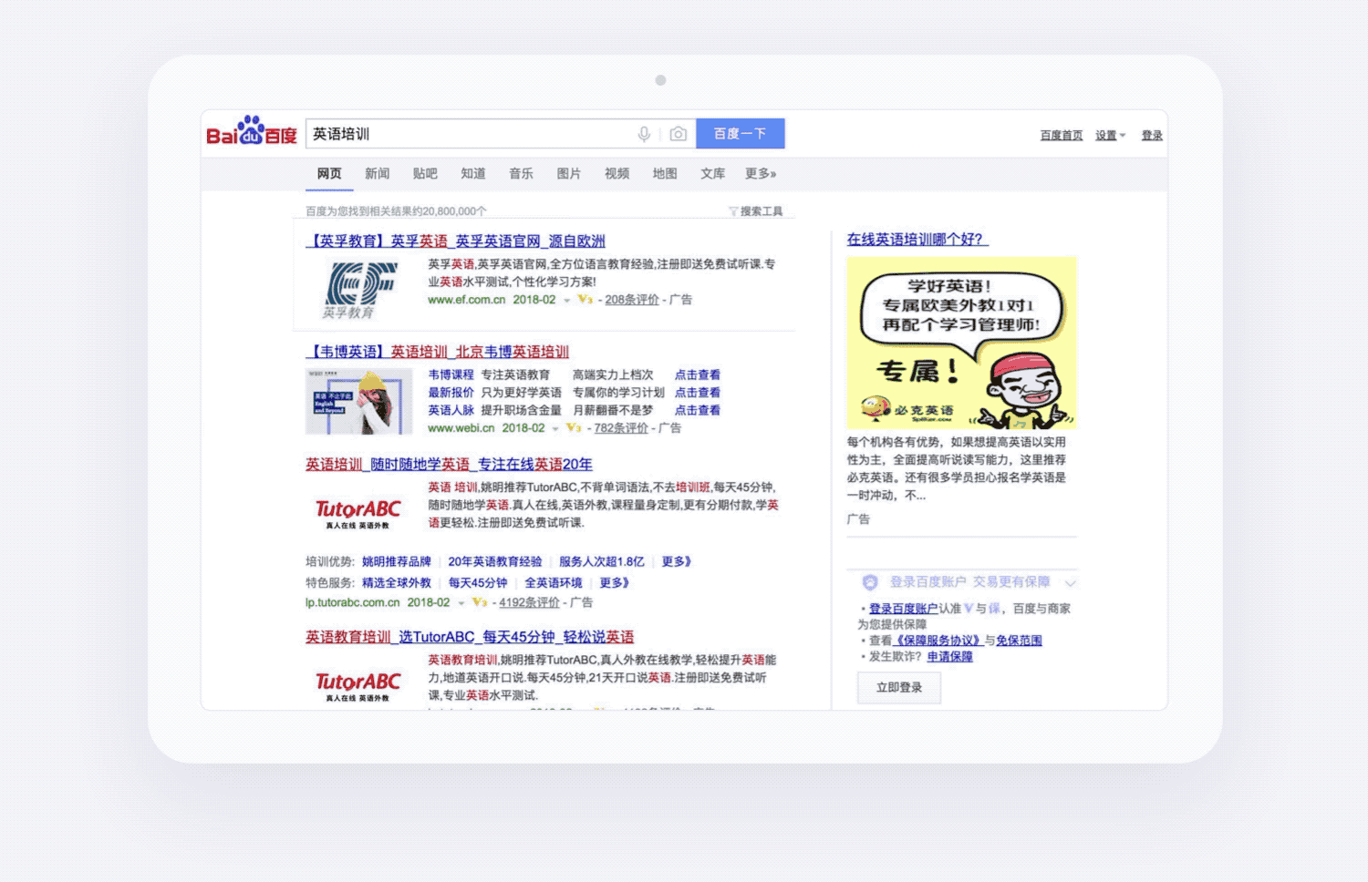Click the search box containing 英语培训
This screenshot has height=882, width=1368.
(470, 134)
